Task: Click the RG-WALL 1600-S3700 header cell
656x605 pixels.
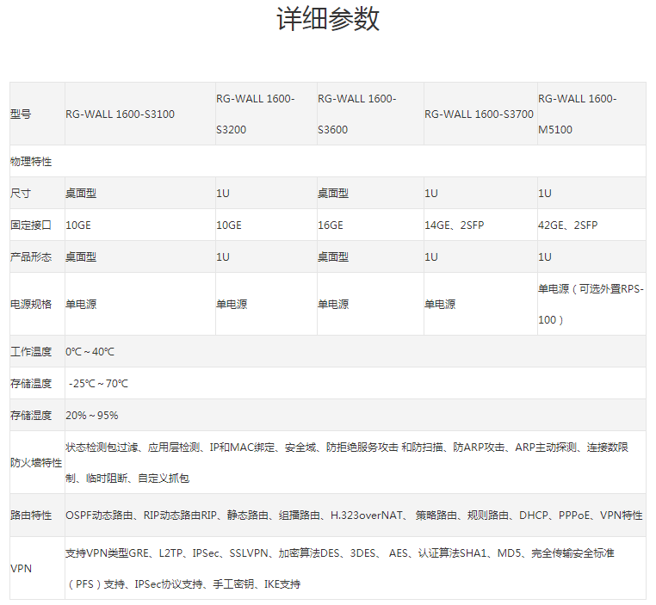Action: point(479,114)
